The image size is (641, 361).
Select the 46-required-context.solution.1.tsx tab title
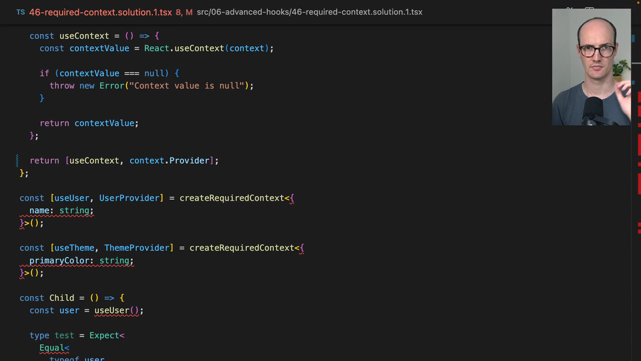(100, 12)
